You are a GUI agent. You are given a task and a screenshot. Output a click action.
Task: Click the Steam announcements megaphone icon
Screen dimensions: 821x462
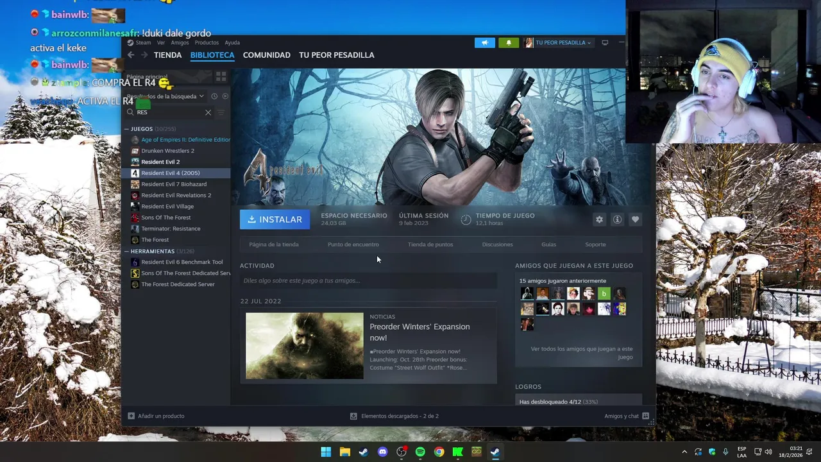(485, 43)
